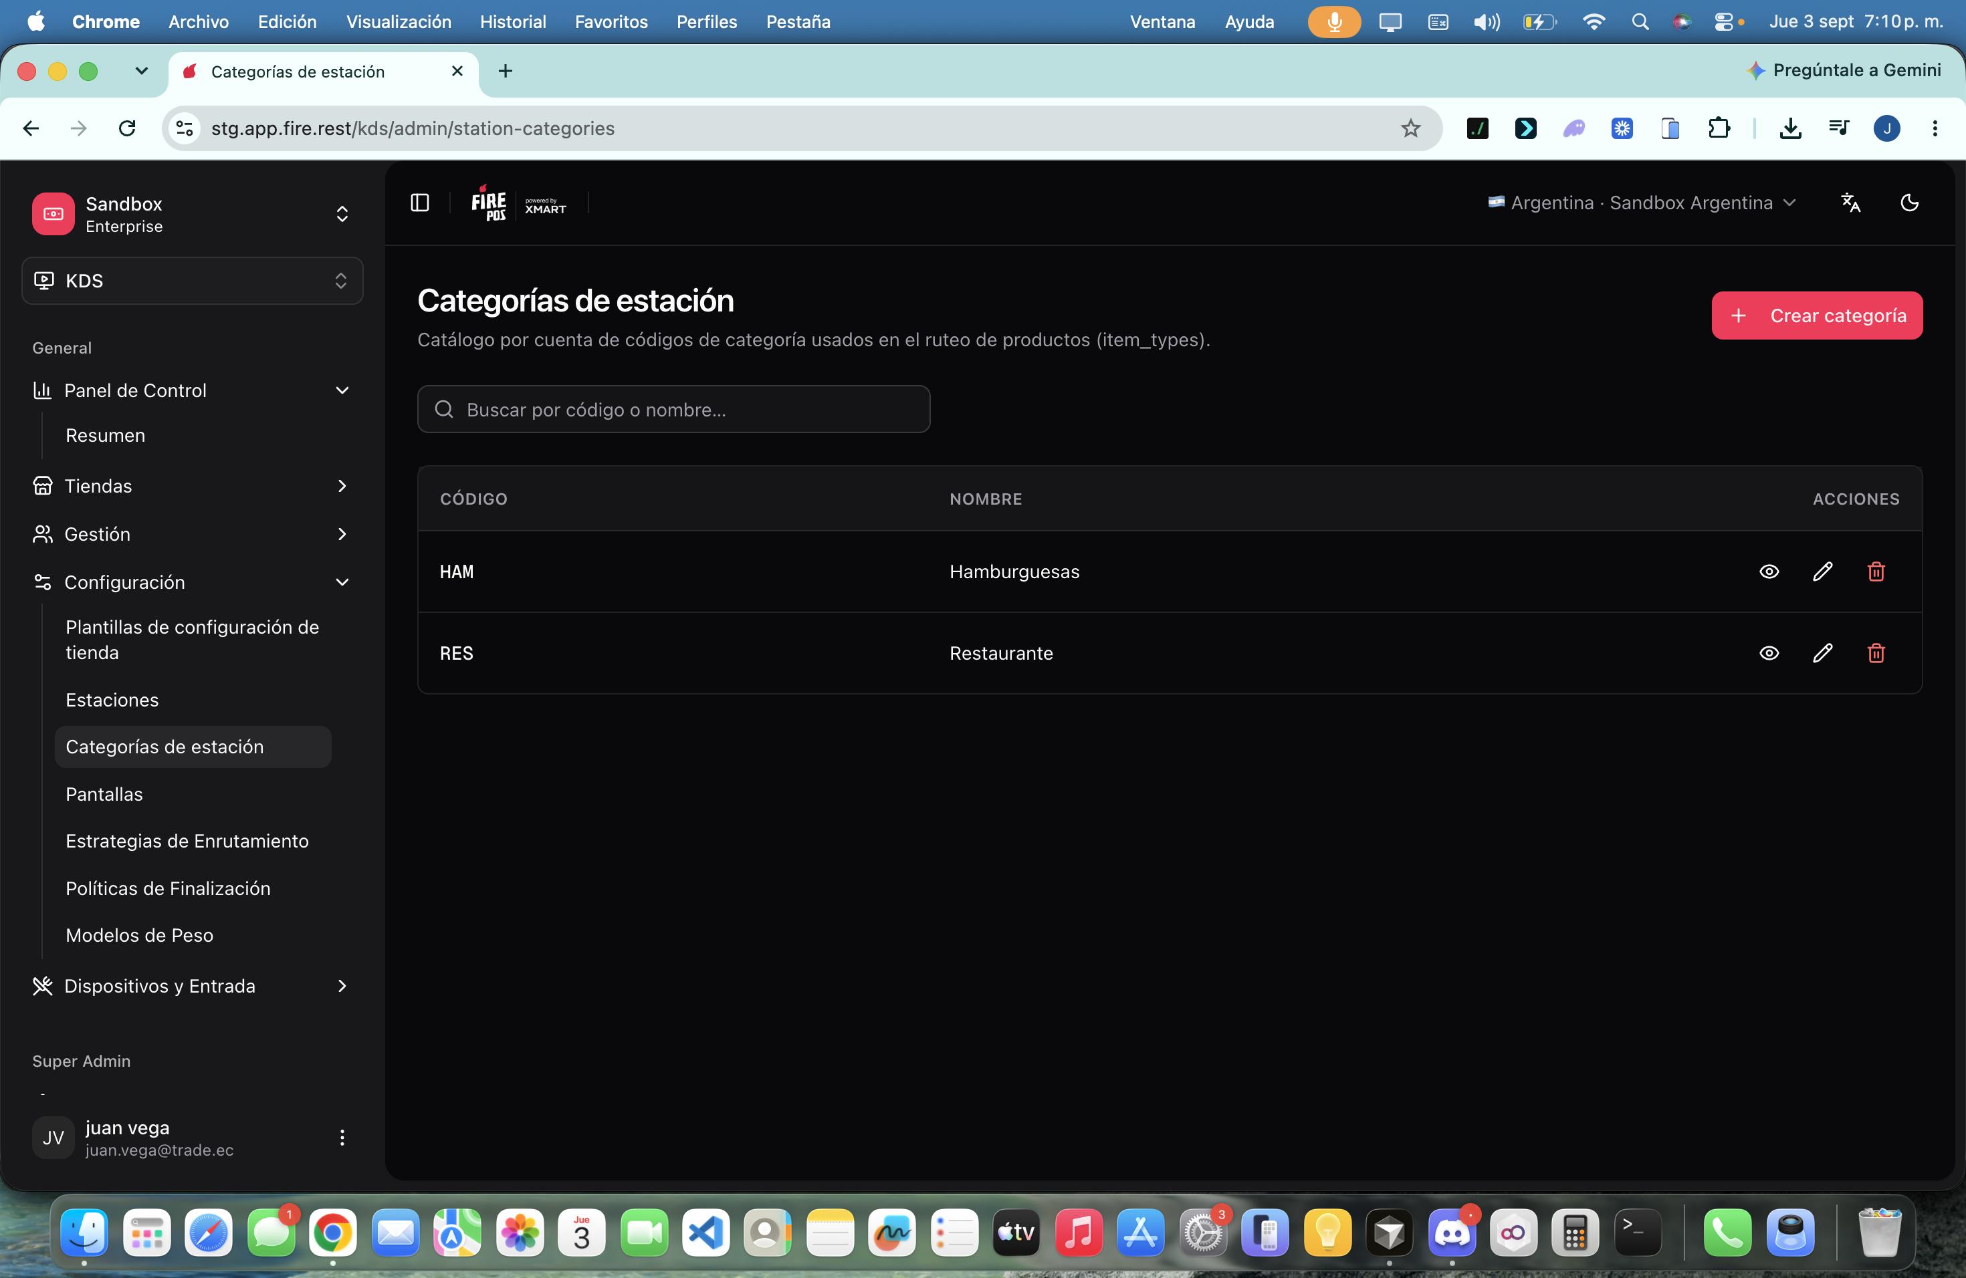Open Resumen in the sidebar
The height and width of the screenshot is (1278, 1966).
(x=105, y=435)
